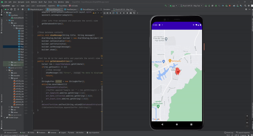Open Project view mode dropdown
Viewport: 253px width, 136px height.
point(7,9)
